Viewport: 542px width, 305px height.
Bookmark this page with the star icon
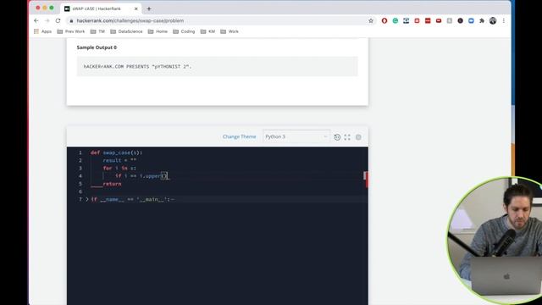[x=371, y=20]
